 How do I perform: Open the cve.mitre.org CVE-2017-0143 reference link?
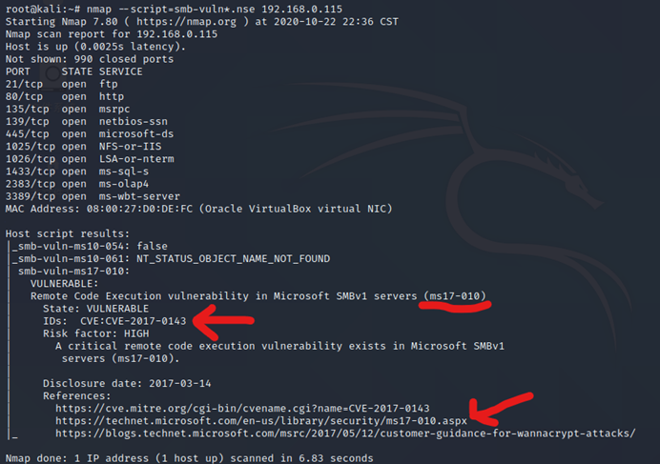[x=242, y=409]
